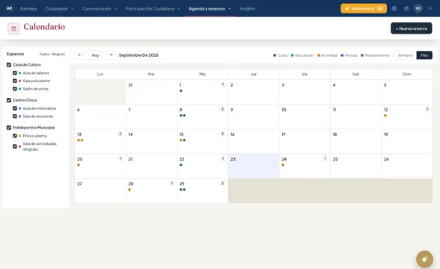The width and height of the screenshot is (440, 269).
Task: Click the Actividad legend color dot
Action: click(x=319, y=55)
